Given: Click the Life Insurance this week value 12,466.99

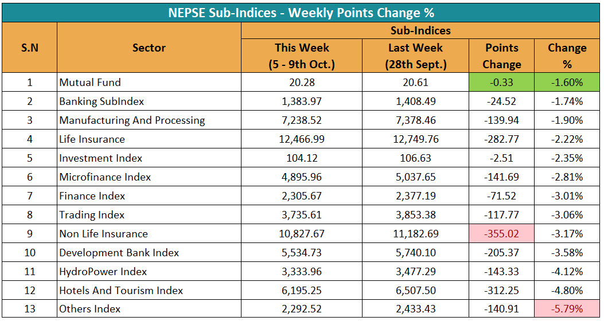Looking at the screenshot, I should (x=302, y=139).
